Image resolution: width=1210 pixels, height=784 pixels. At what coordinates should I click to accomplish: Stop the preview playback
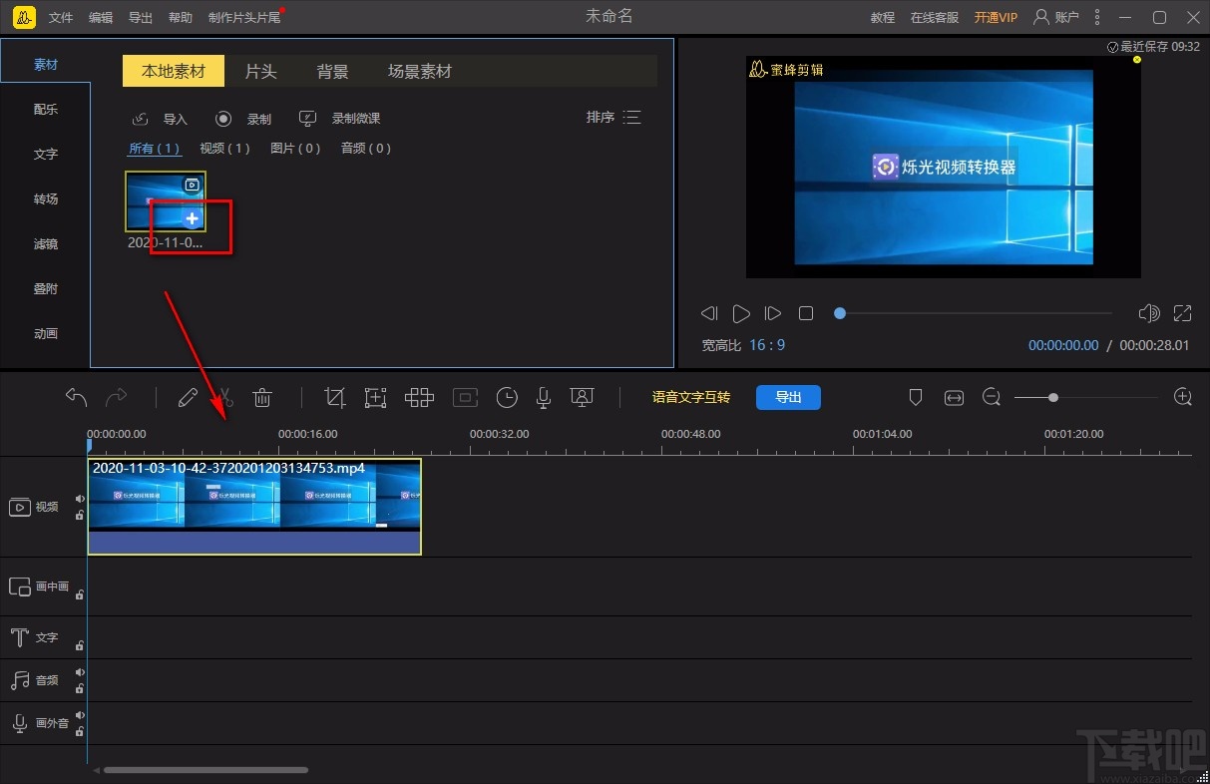click(x=806, y=313)
